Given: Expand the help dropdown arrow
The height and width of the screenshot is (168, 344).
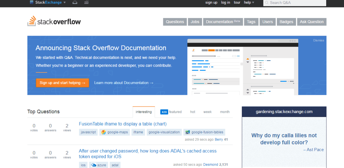Looking at the screenshot, I should click(x=253, y=3).
